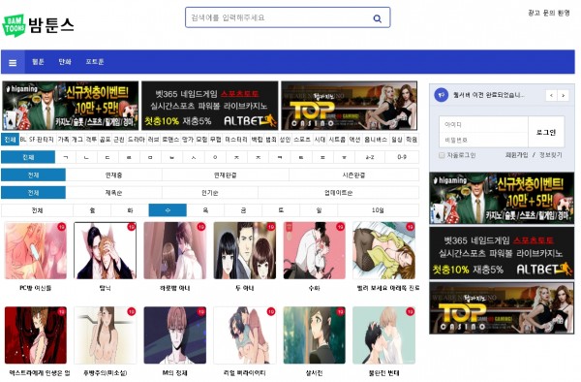
Task: Filter by 스포츠 genre
Action: coord(302,140)
